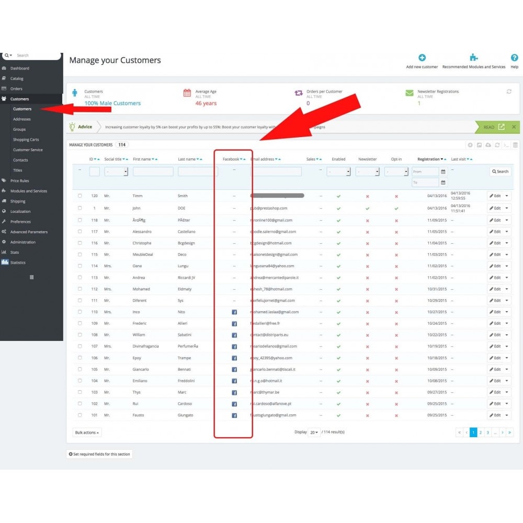Click the import cloud icon in the list toolbar
Viewport: 523px width, 523px height.
pos(488,145)
